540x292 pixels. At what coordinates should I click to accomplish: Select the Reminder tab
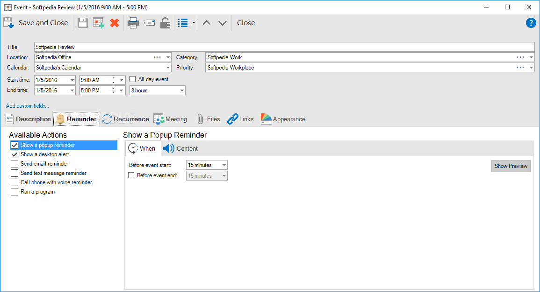pyautogui.click(x=76, y=119)
